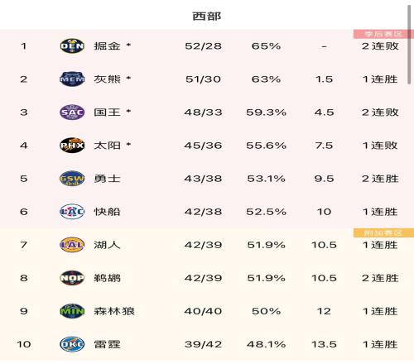Select the 勇士 43/38 record row
This screenshot has height=364, width=414.
coord(207,179)
